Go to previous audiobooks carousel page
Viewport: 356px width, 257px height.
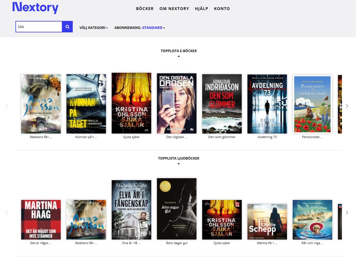pyautogui.click(x=7, y=213)
